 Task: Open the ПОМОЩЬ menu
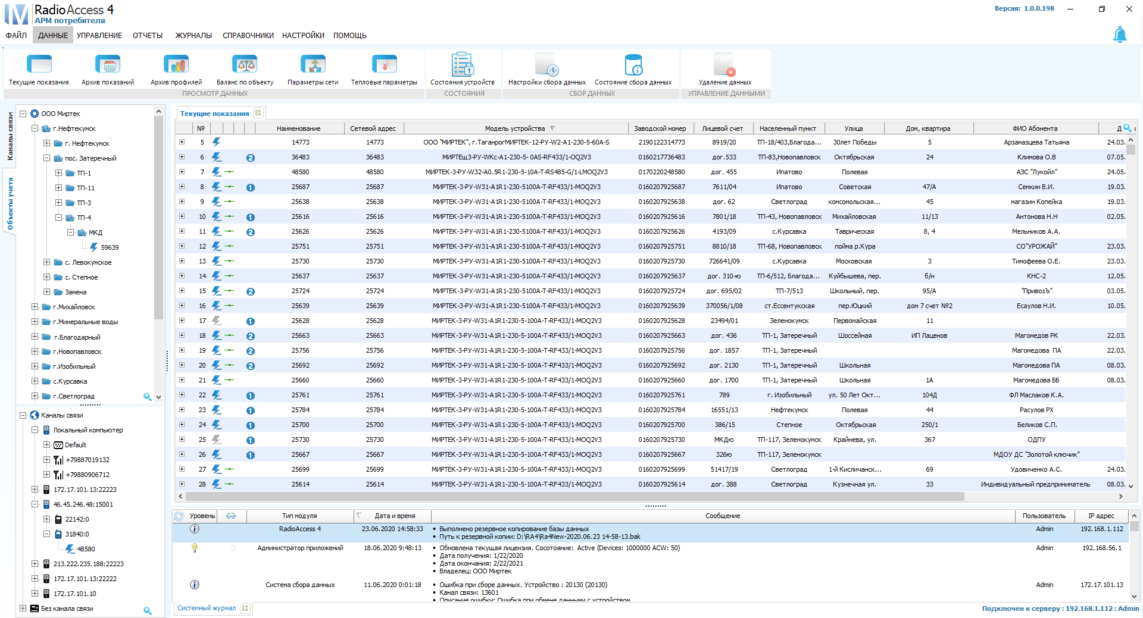pyautogui.click(x=350, y=36)
